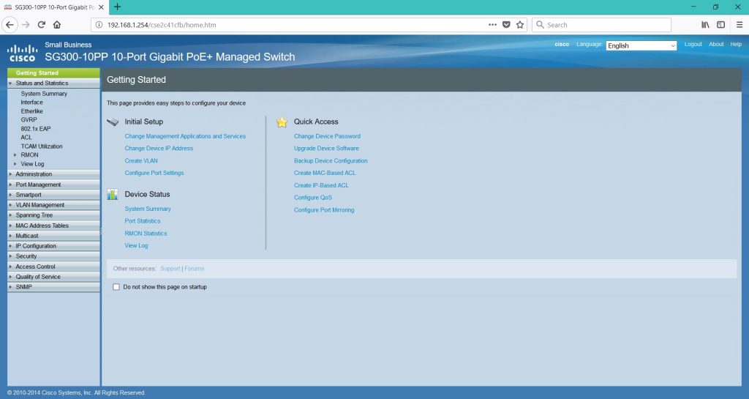Save page to Pocket icon

click(x=506, y=25)
